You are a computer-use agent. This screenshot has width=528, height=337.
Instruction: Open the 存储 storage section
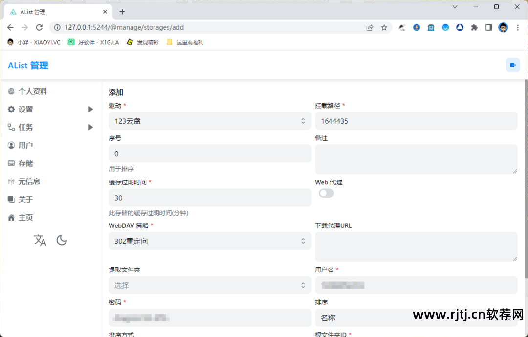pyautogui.click(x=25, y=163)
